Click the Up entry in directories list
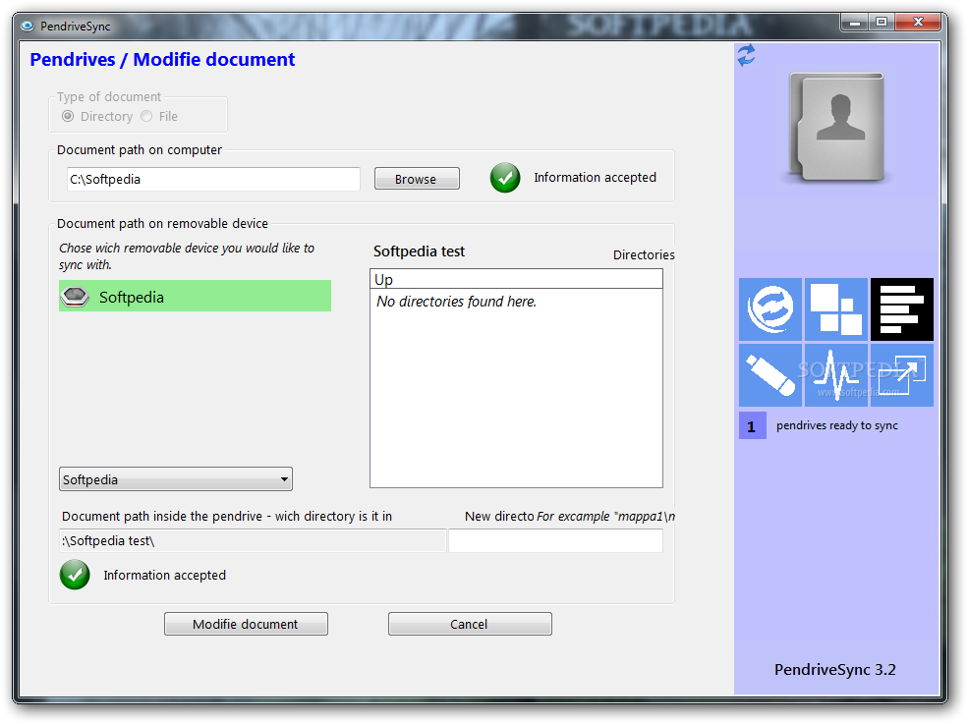Image resolution: width=968 pixels, height=724 pixels. pyautogui.click(x=516, y=280)
